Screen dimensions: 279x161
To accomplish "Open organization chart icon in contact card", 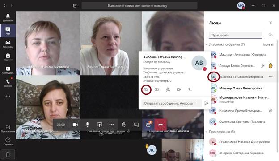I will point(168,89).
